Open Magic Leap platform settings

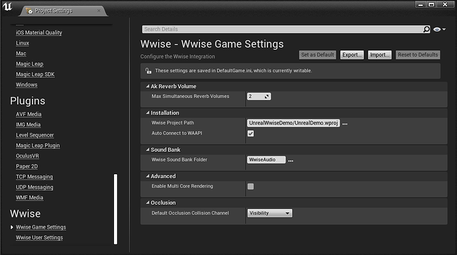pos(29,64)
